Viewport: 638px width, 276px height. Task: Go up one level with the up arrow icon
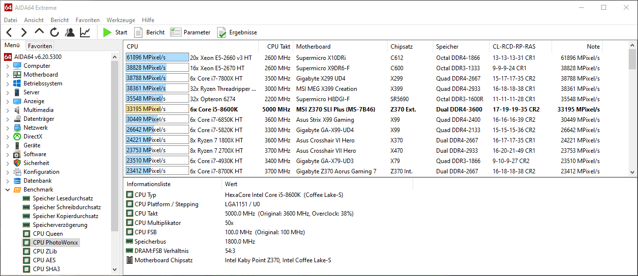pyautogui.click(x=39, y=32)
